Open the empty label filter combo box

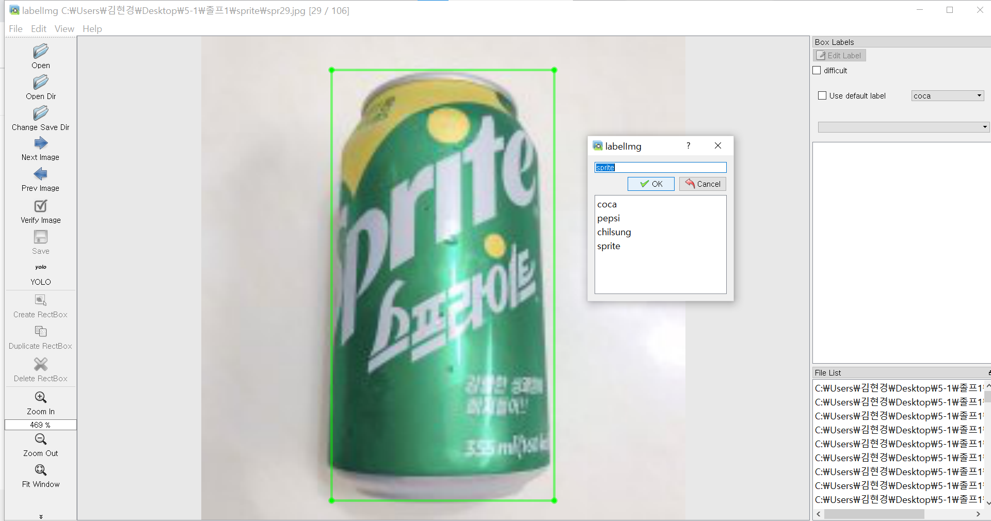pos(903,127)
